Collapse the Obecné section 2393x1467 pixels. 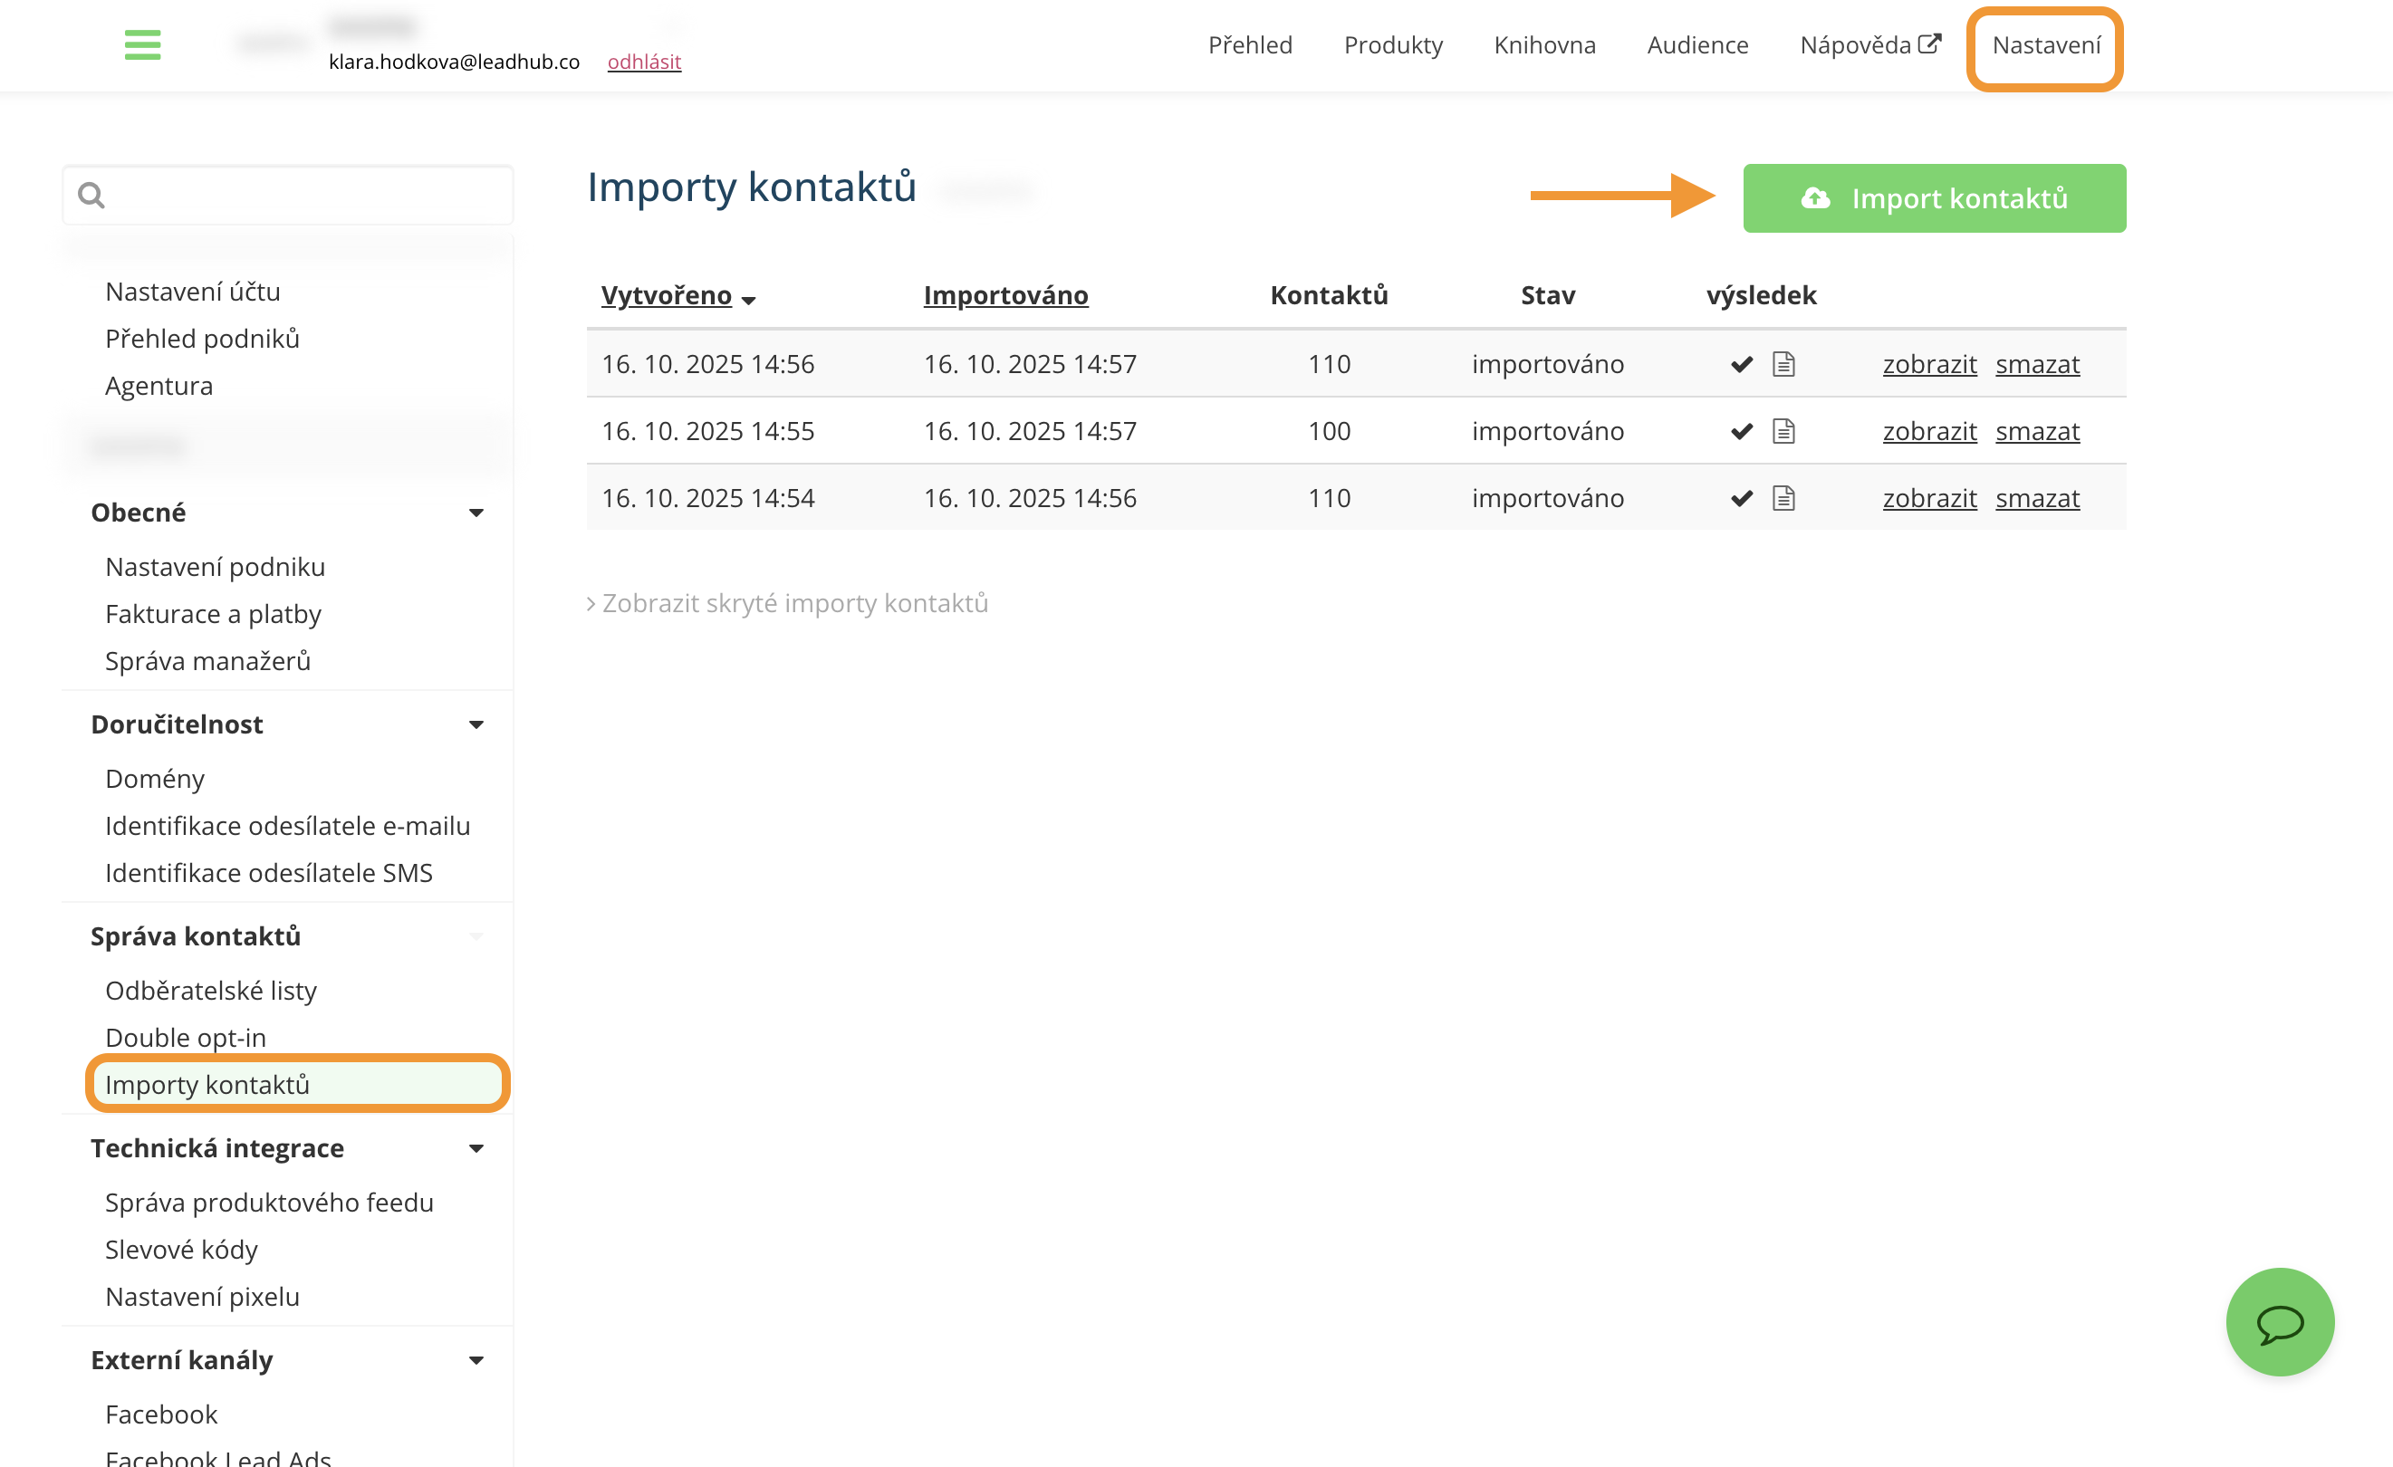[476, 513]
